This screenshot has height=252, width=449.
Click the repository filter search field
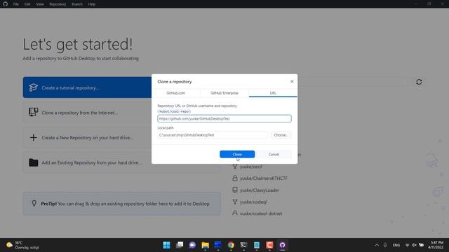(x=353, y=82)
